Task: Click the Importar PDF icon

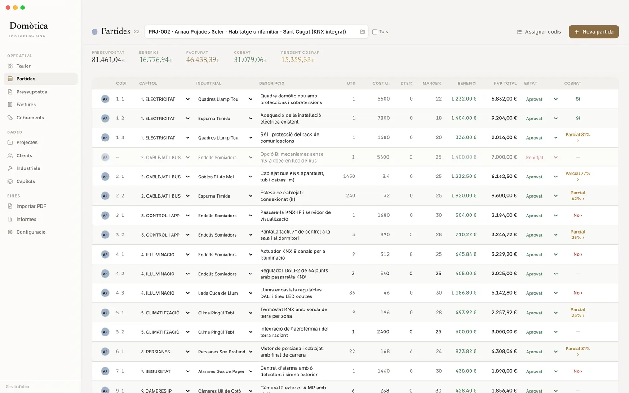Action: (x=10, y=206)
